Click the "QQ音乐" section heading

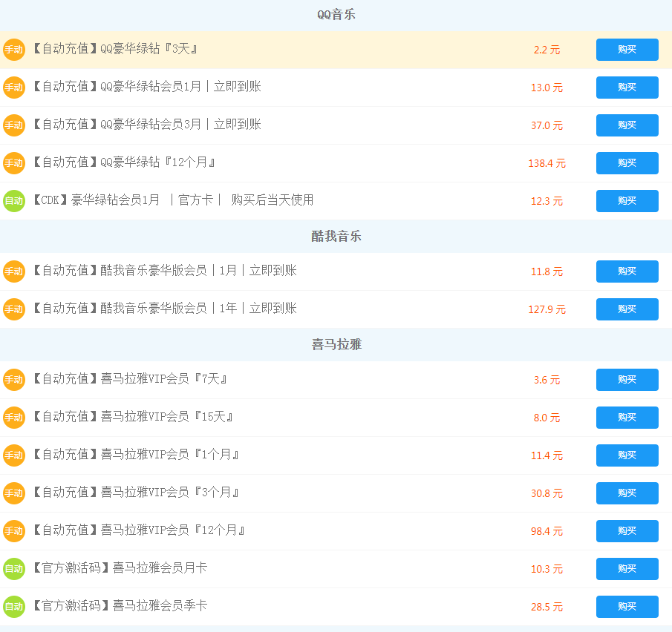(336, 15)
